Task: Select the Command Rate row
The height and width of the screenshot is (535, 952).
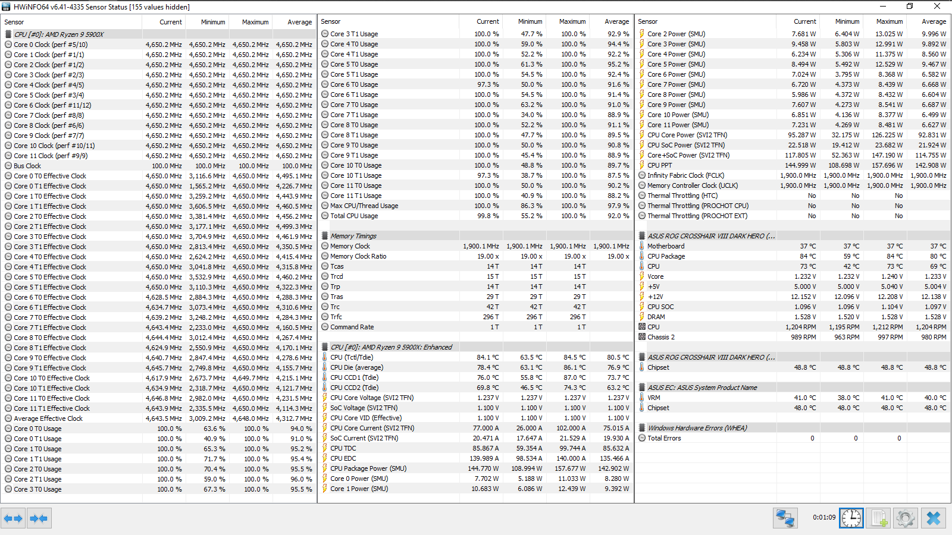Action: click(475, 327)
